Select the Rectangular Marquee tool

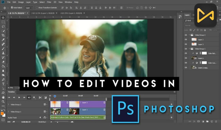[3, 22]
